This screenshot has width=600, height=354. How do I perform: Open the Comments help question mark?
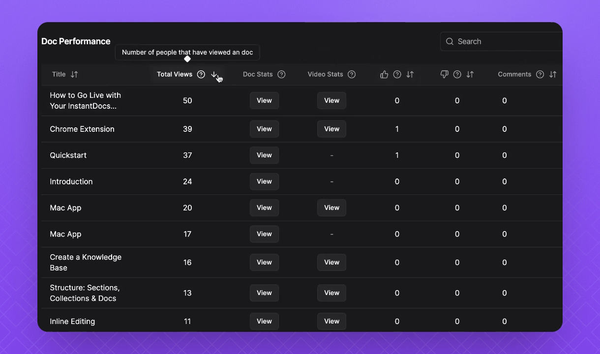pyautogui.click(x=540, y=74)
